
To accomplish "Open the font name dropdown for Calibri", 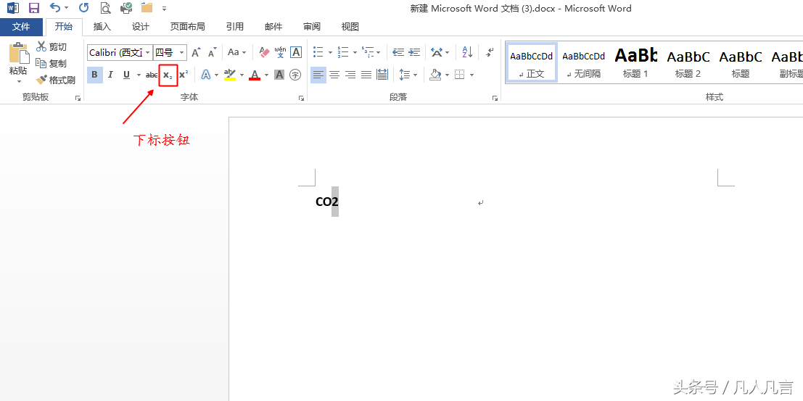I will (x=148, y=52).
